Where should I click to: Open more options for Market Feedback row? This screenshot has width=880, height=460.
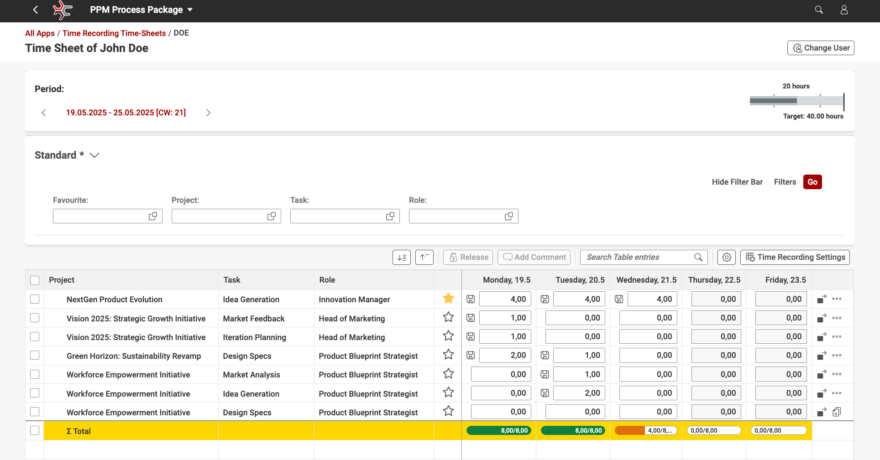coord(837,318)
